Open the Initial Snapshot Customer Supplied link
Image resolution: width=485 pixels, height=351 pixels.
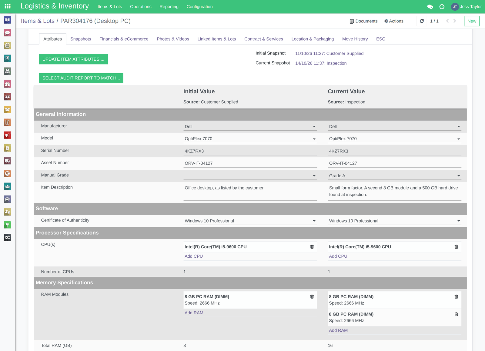[x=329, y=53]
